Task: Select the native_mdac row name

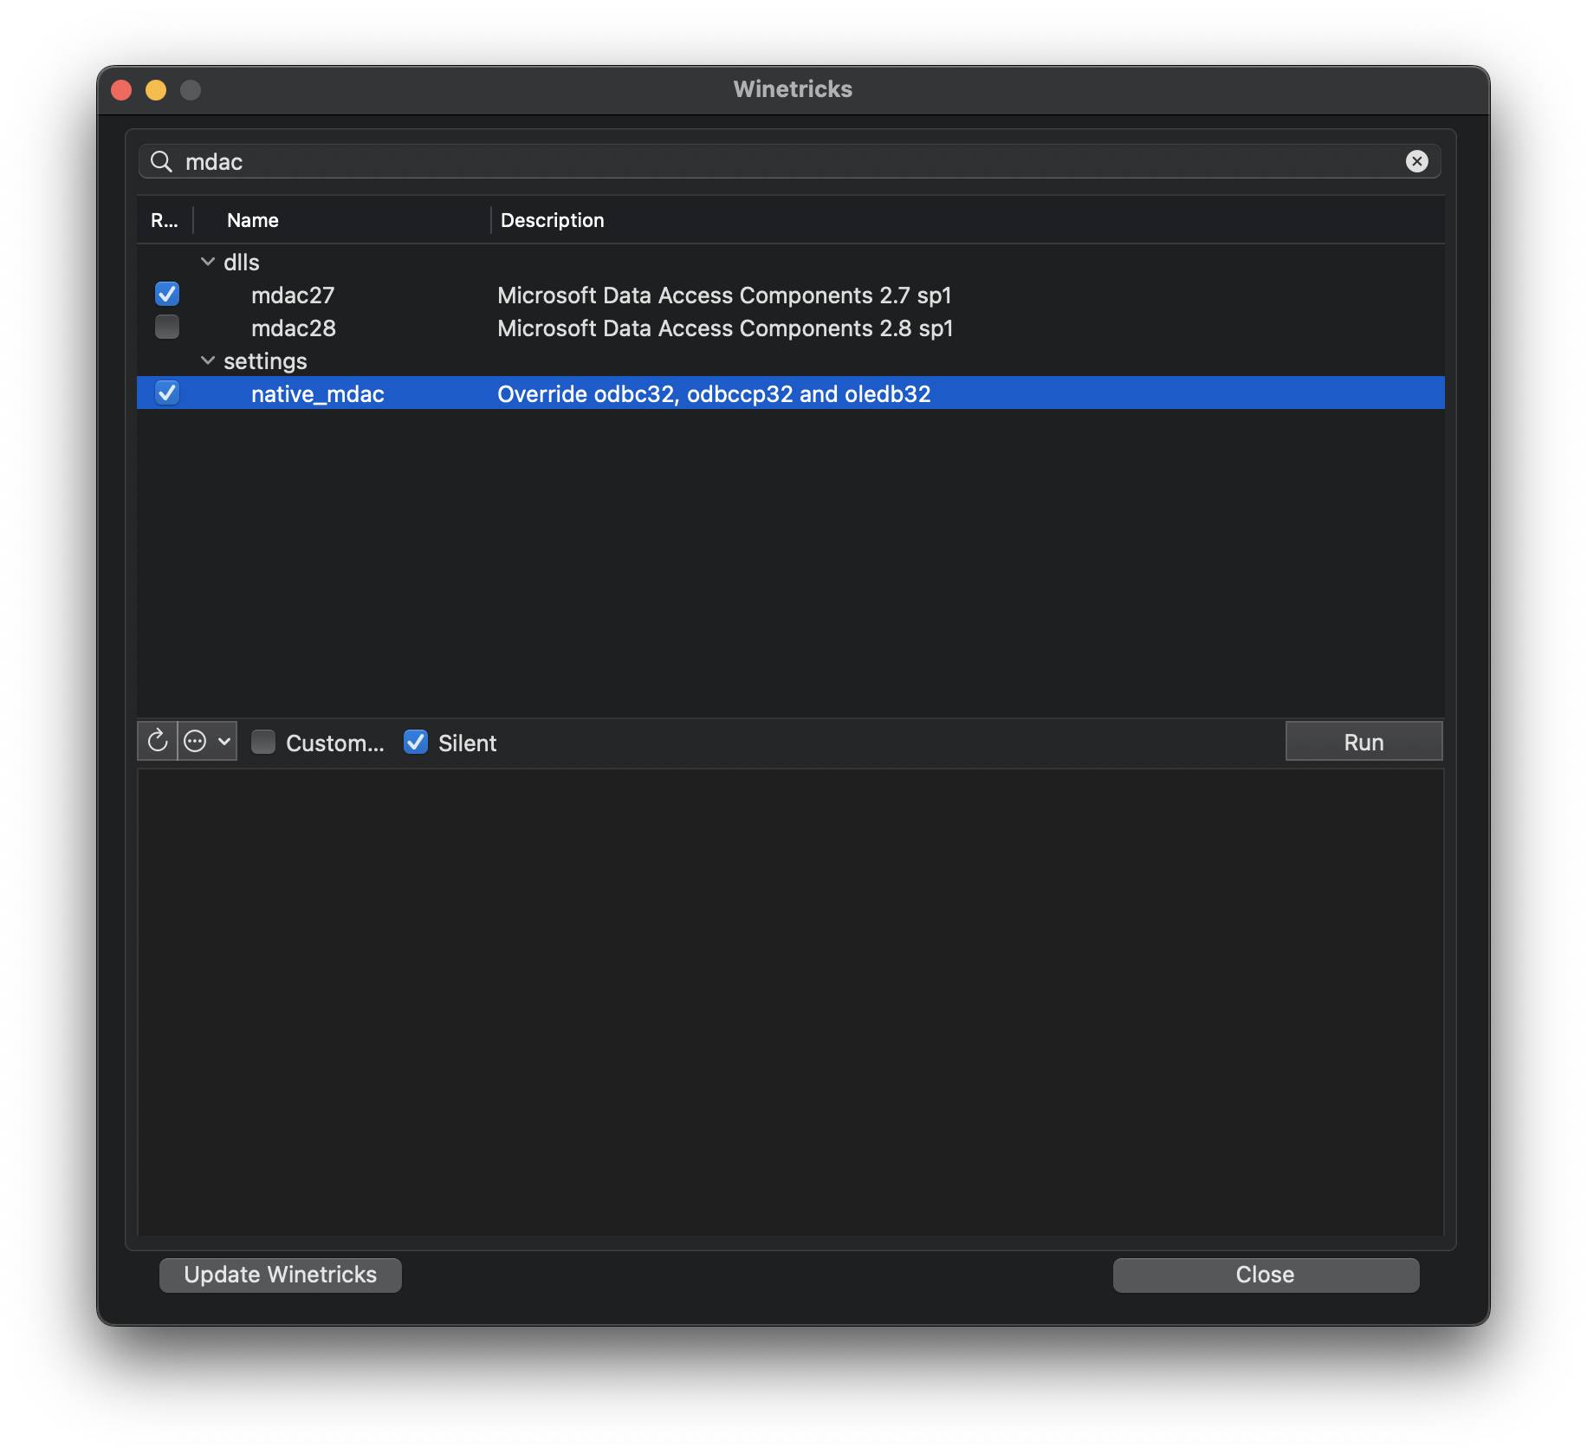Action: click(318, 394)
